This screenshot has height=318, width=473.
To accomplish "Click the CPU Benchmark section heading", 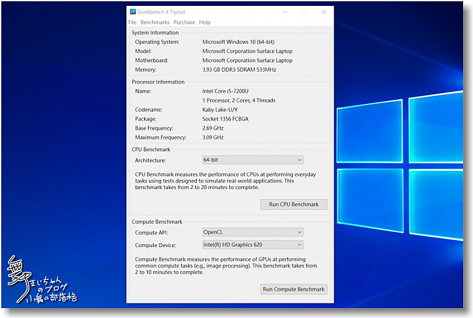I will coord(151,149).
